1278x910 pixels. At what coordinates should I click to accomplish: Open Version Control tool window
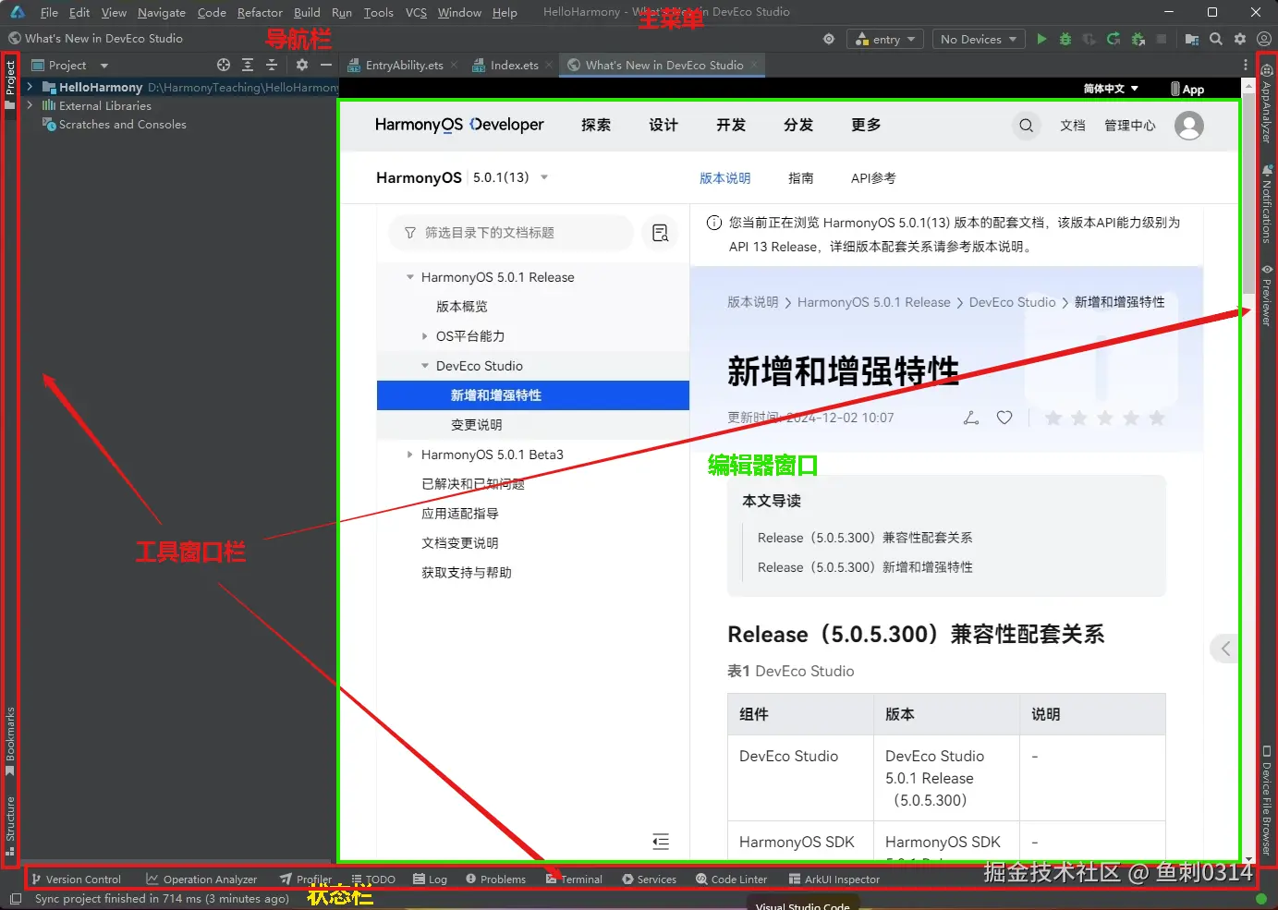[x=76, y=880]
